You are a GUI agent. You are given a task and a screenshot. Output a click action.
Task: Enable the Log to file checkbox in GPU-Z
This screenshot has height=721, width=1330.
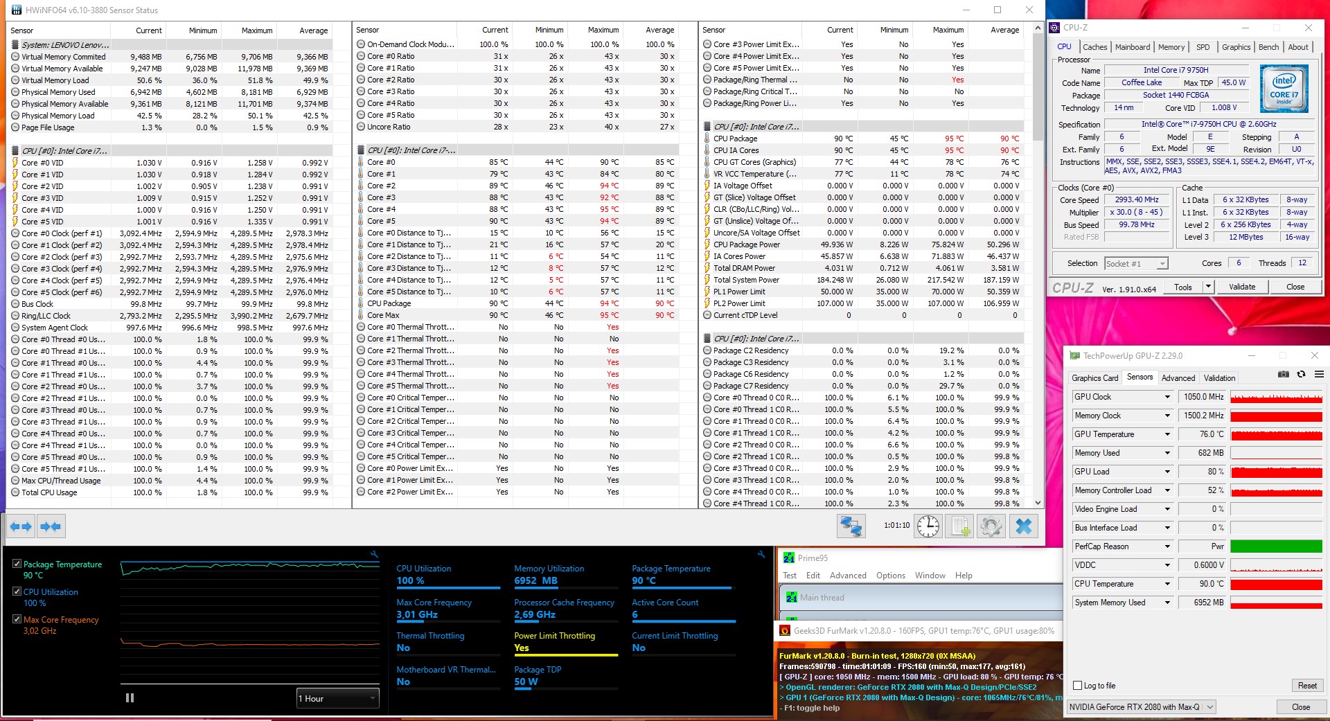point(1077,686)
